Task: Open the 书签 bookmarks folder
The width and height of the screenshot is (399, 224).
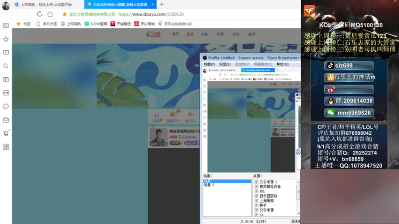Action: 23,24
